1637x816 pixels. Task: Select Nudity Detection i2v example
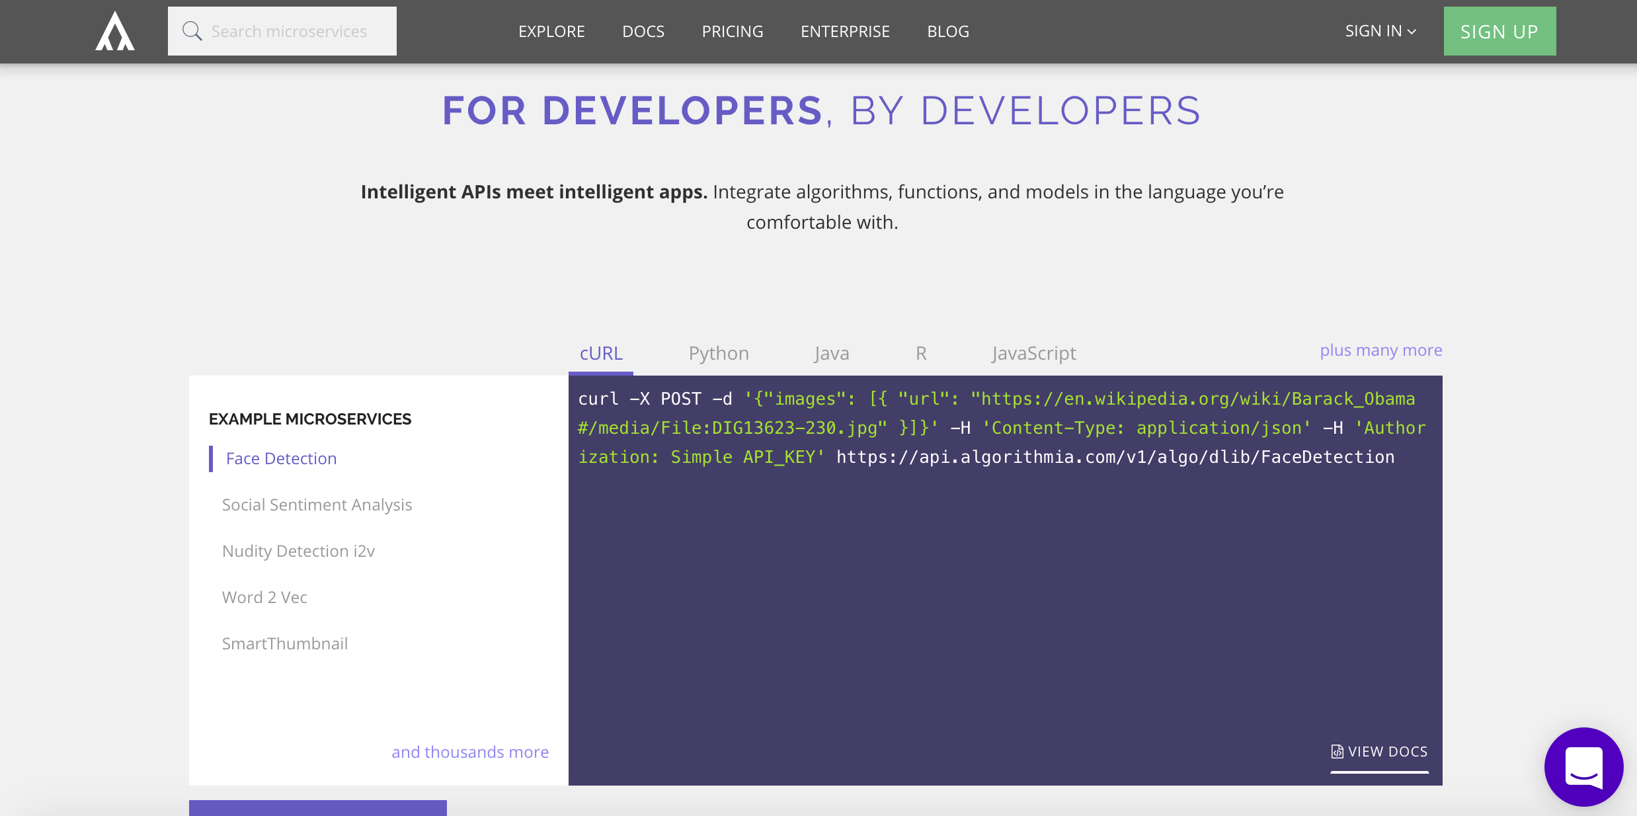pos(298,551)
